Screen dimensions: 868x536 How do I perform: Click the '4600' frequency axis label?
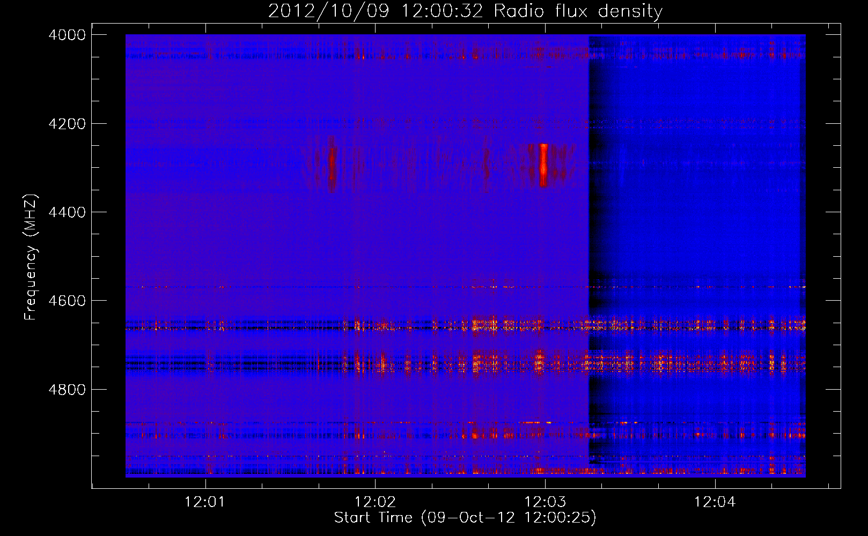(x=67, y=301)
